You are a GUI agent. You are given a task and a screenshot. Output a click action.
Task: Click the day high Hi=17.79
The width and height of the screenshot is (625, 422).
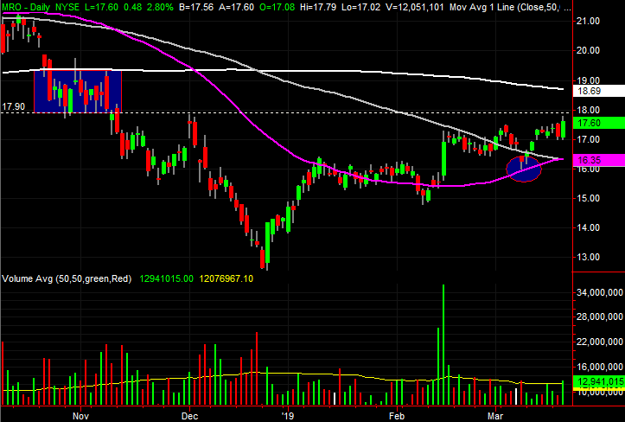pos(318,7)
